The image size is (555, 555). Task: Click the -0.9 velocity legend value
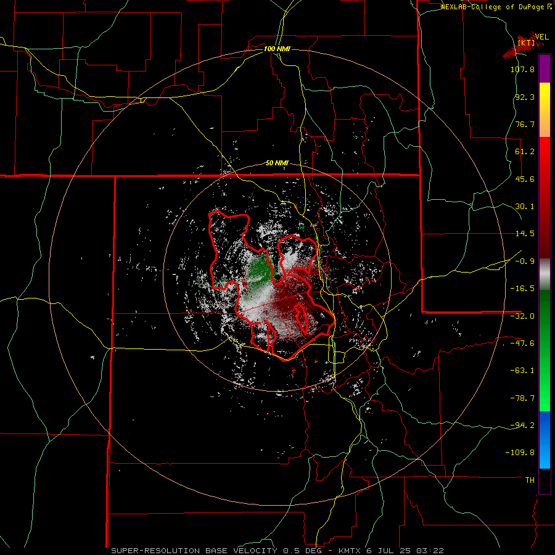click(x=525, y=261)
